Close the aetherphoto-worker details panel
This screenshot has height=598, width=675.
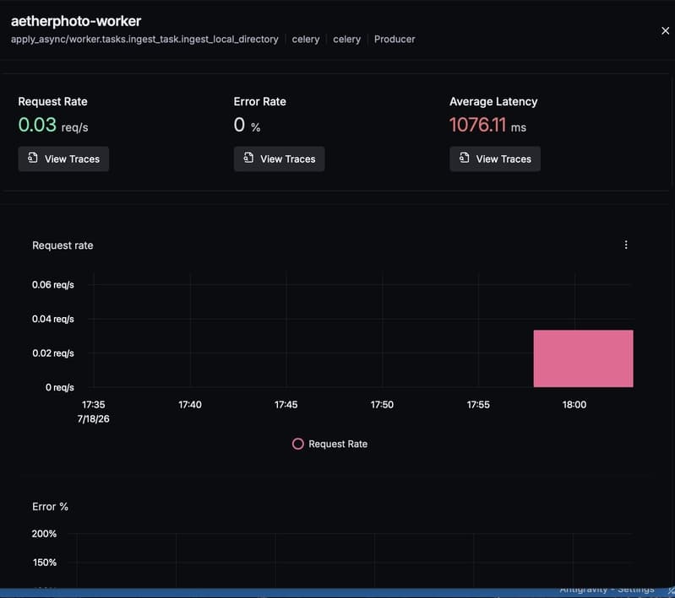click(x=665, y=30)
